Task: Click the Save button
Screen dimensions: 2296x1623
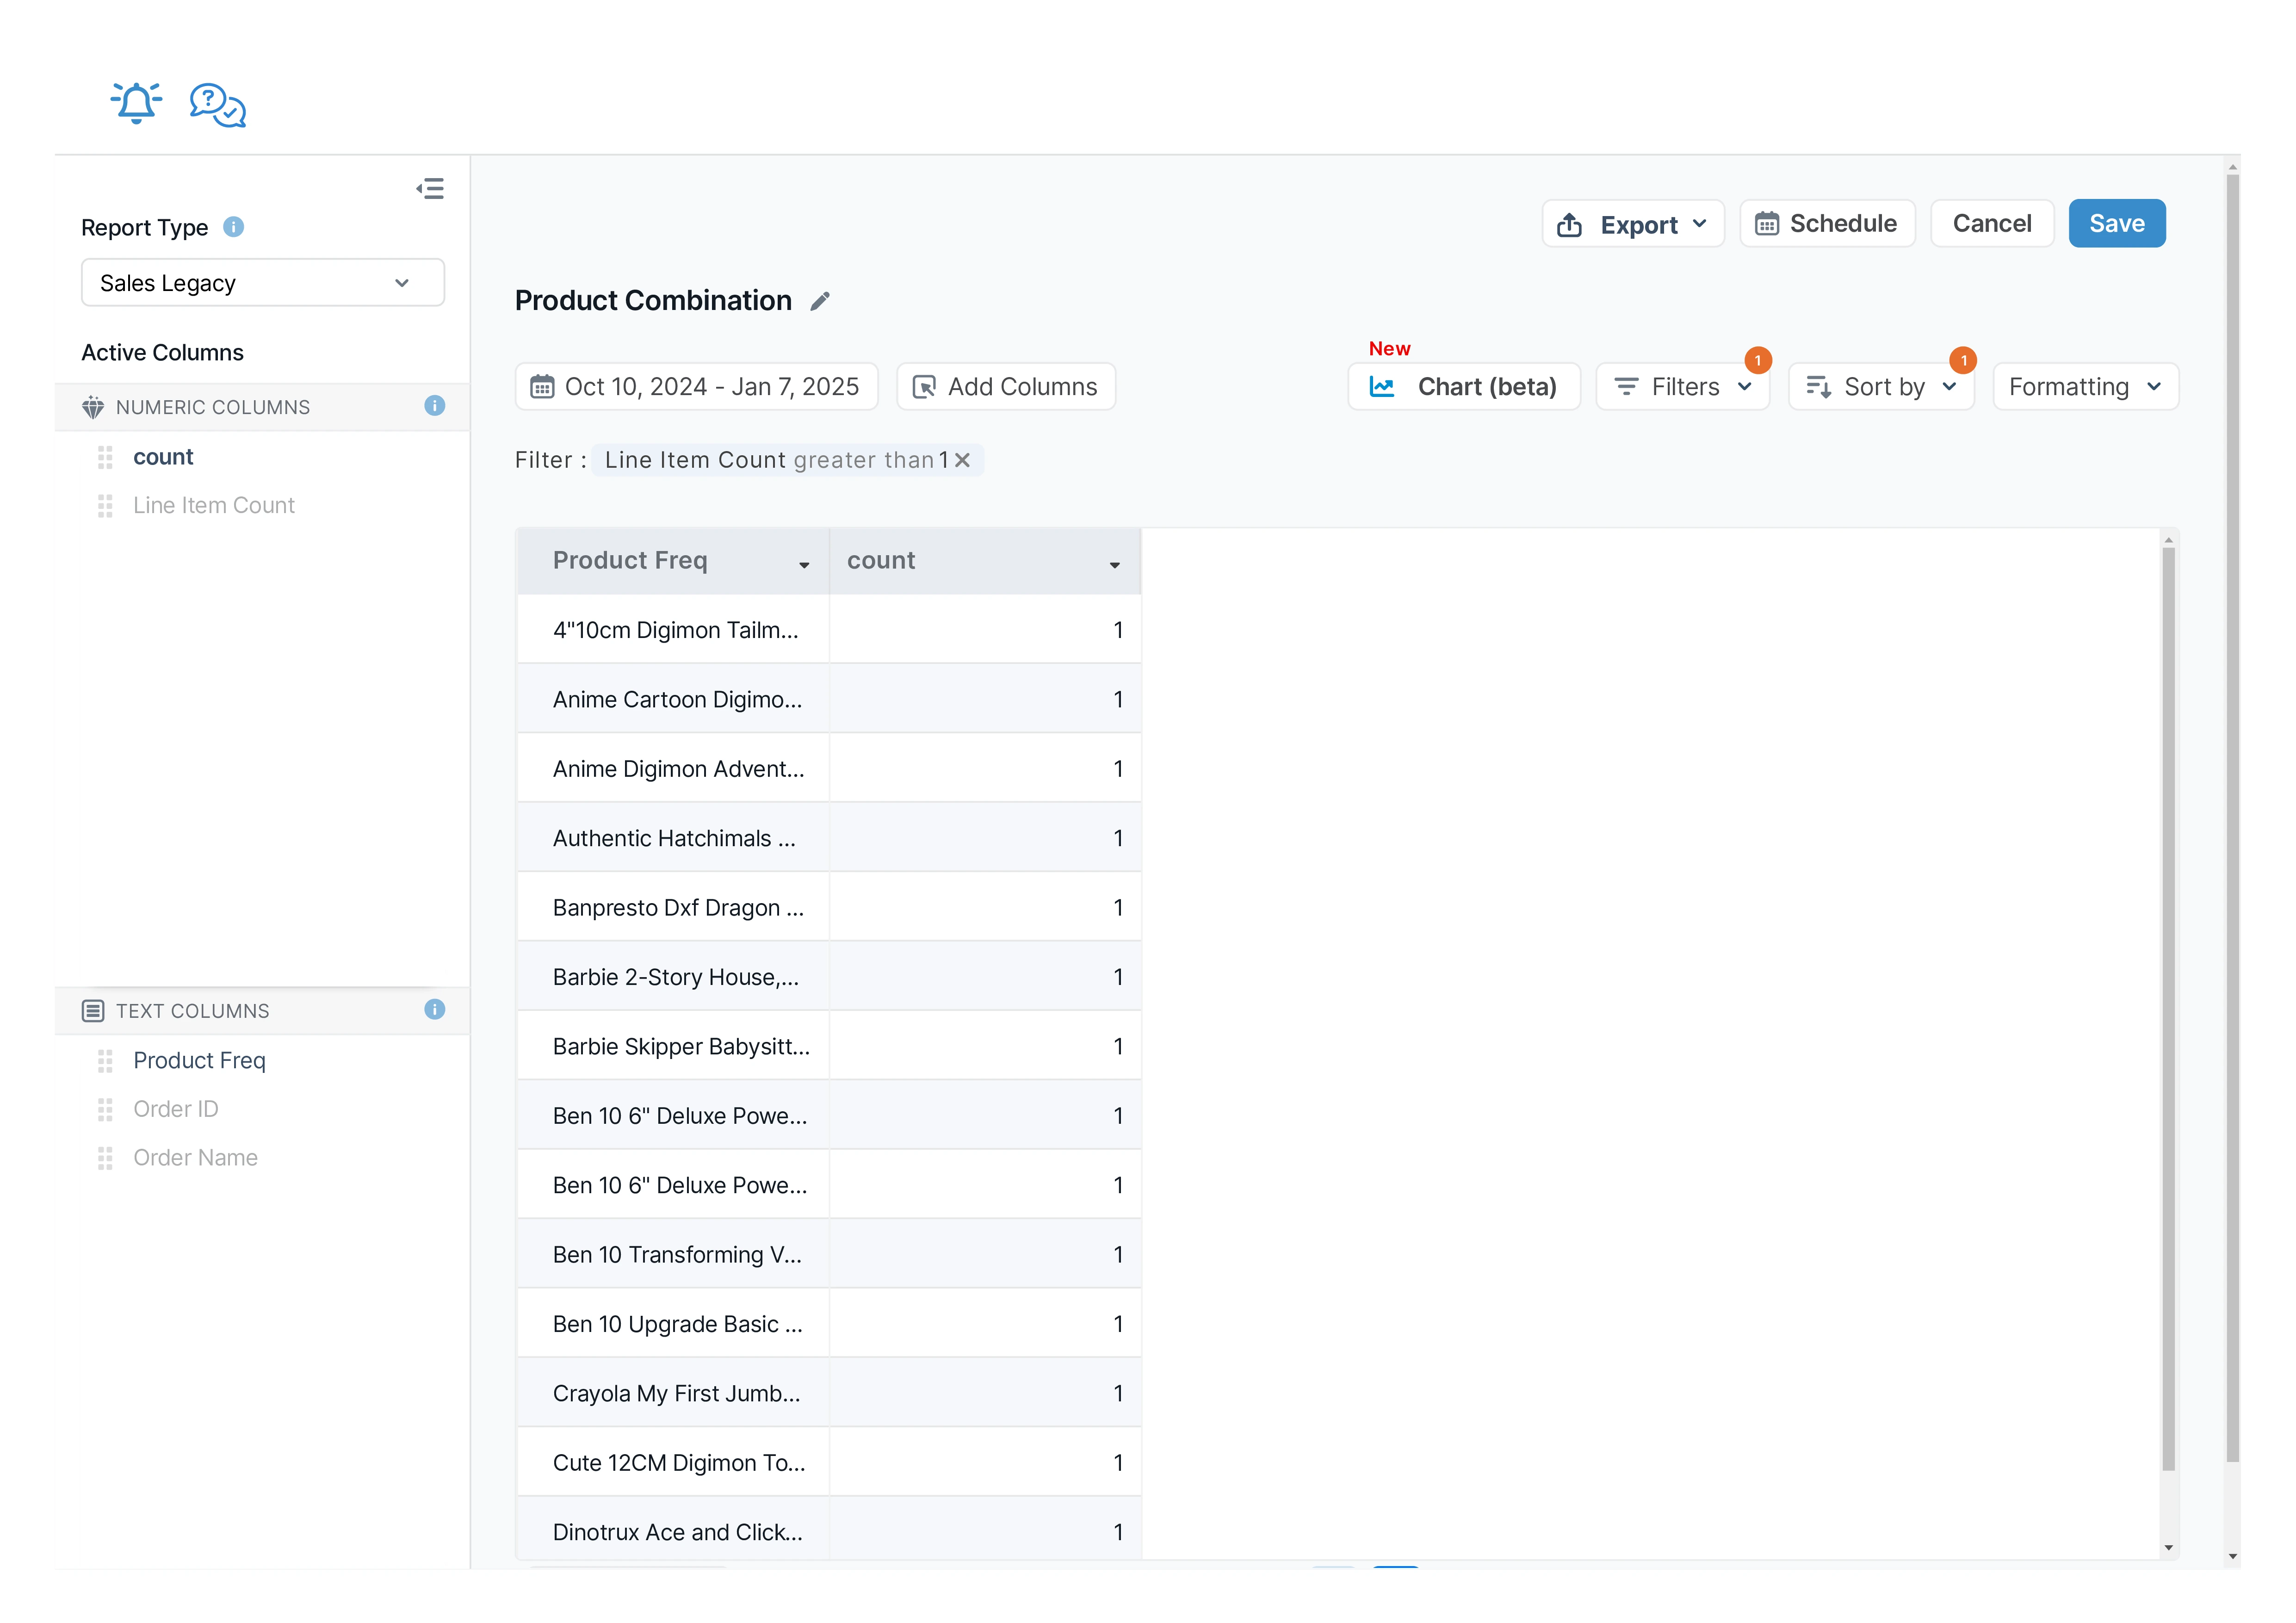Action: tap(2116, 224)
